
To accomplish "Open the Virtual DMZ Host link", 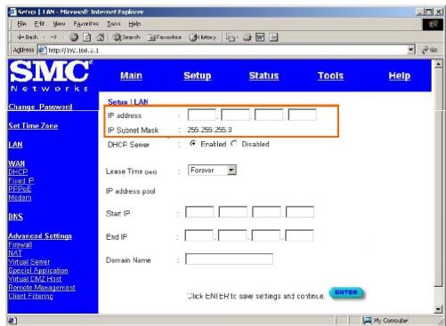I will coord(35,279).
